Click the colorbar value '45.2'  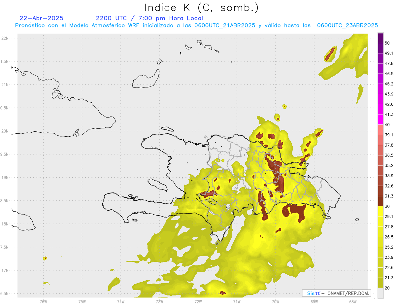(389, 84)
